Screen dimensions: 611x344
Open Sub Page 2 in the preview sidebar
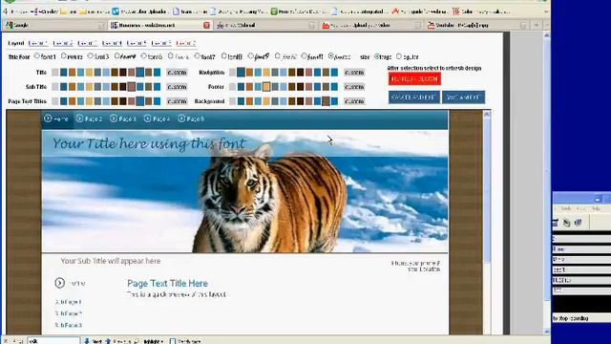68,313
